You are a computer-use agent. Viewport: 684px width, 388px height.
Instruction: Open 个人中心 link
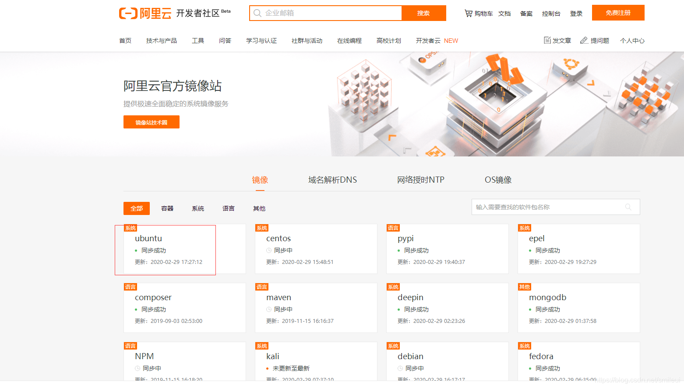[632, 41]
